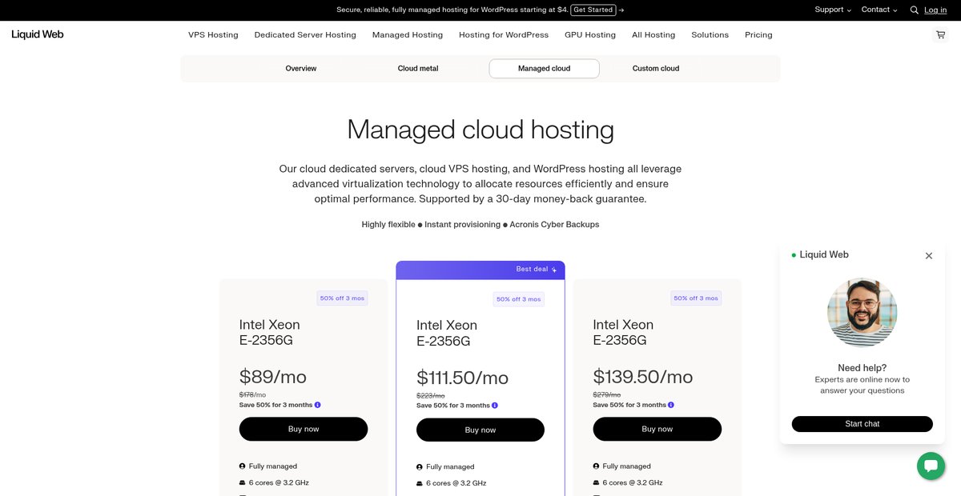Start chat in the help popup

862,424
